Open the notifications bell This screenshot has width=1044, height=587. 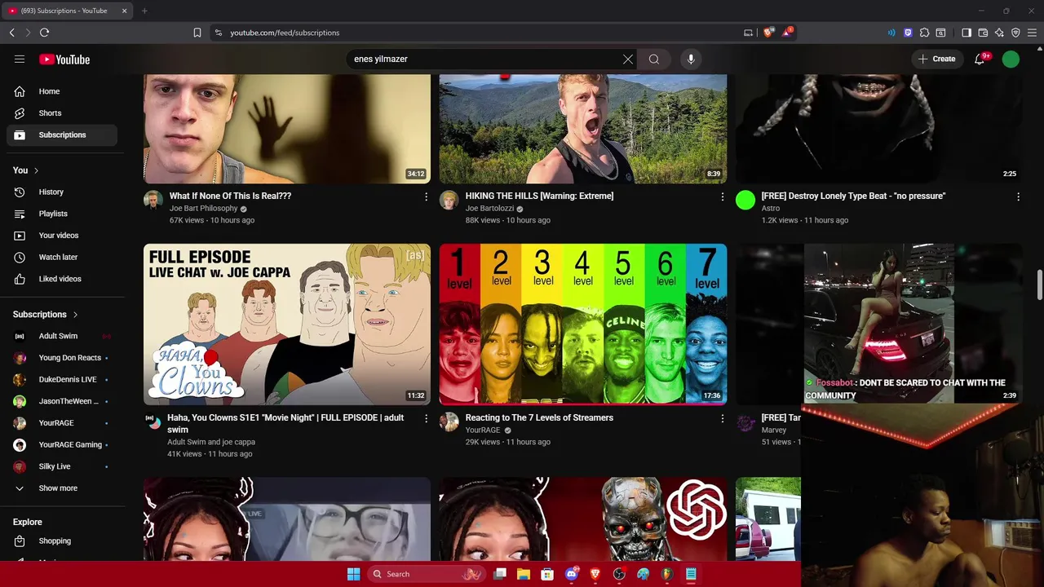(980, 59)
